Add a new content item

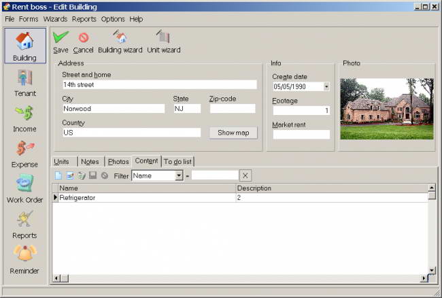(58, 176)
